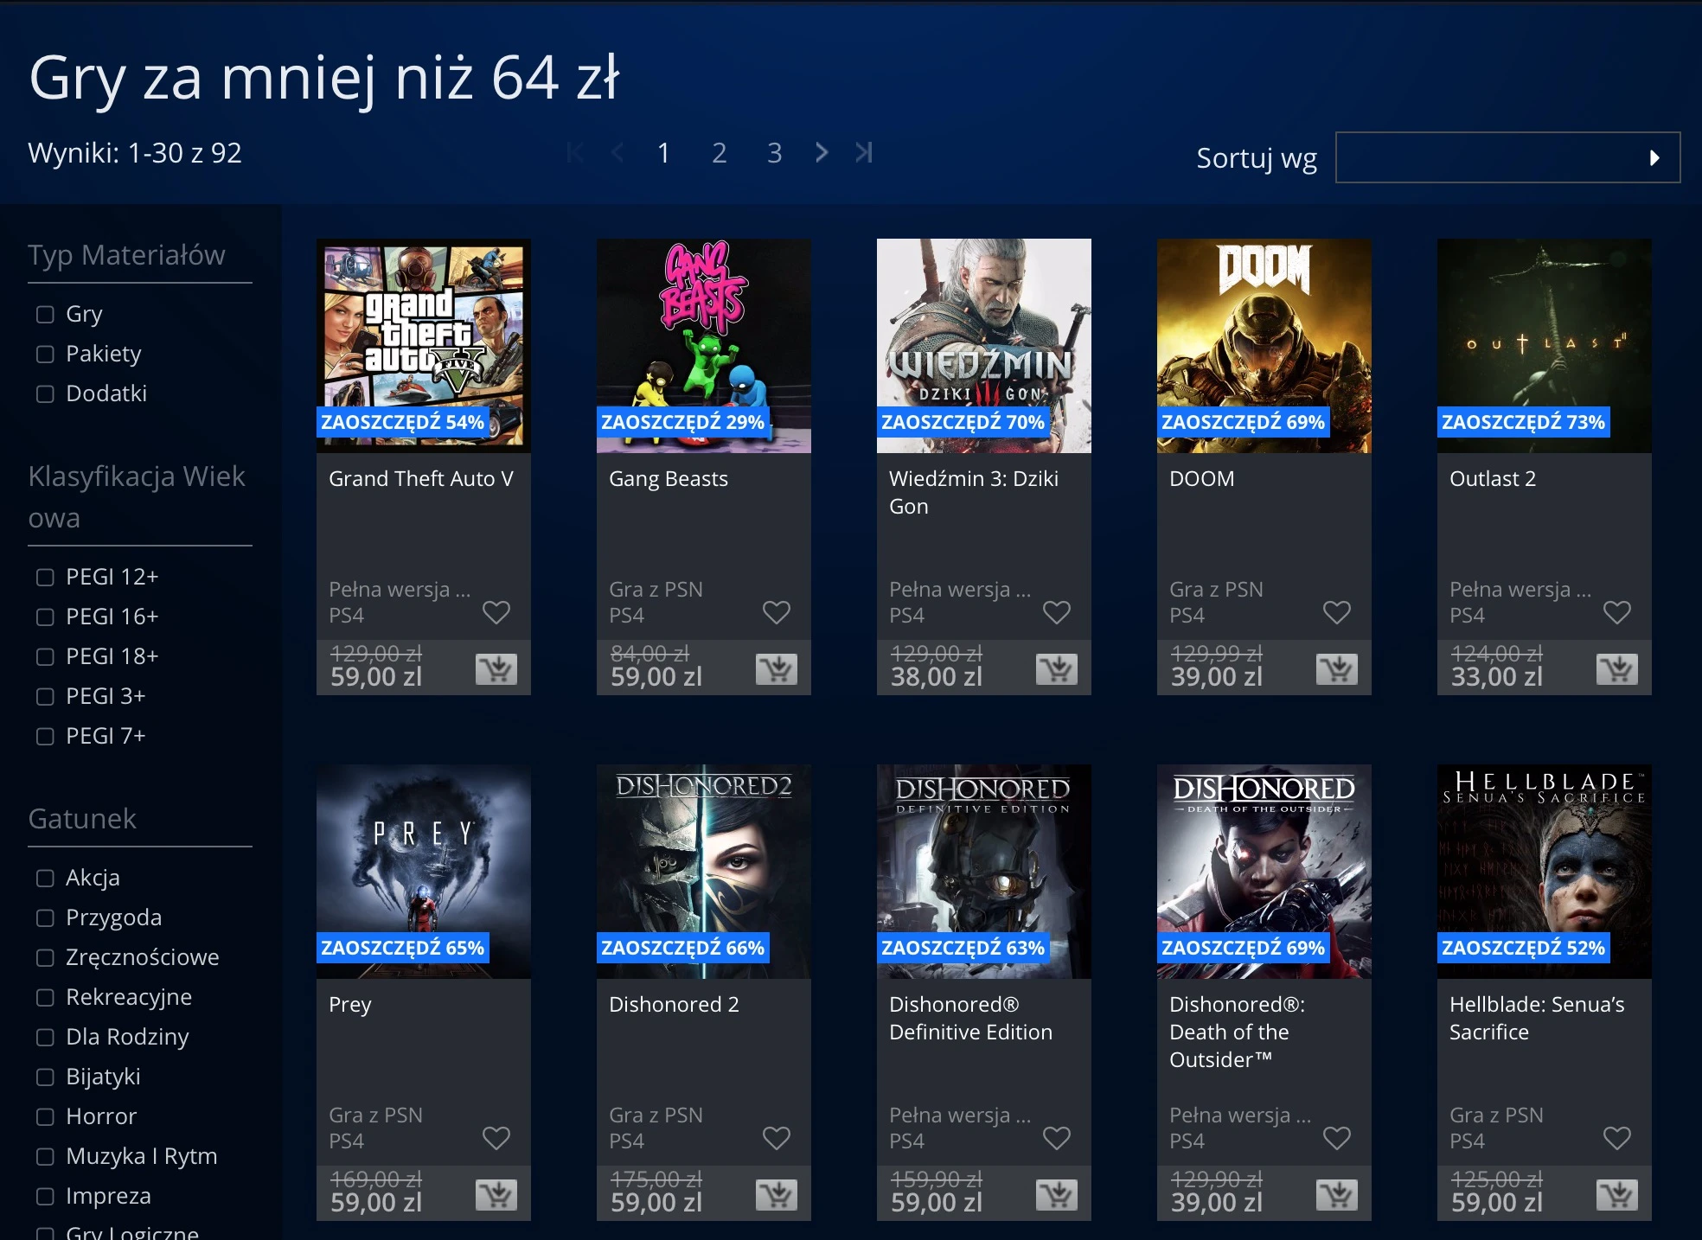
Task: Add Gang Beasts to wishlist heart
Action: tap(777, 612)
